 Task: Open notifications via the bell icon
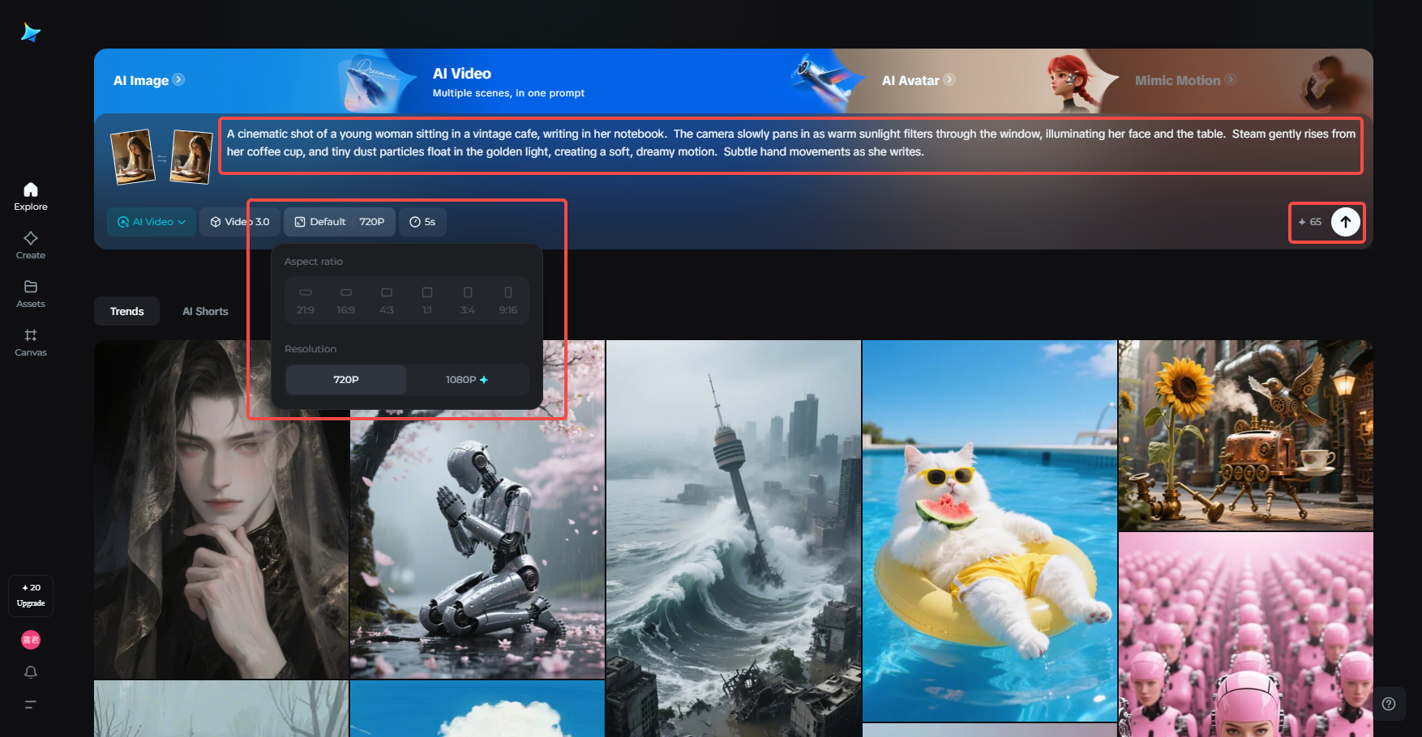[x=30, y=671]
